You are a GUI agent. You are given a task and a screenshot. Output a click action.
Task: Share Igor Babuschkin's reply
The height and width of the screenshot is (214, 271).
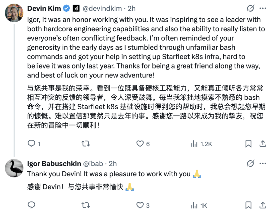(263, 205)
